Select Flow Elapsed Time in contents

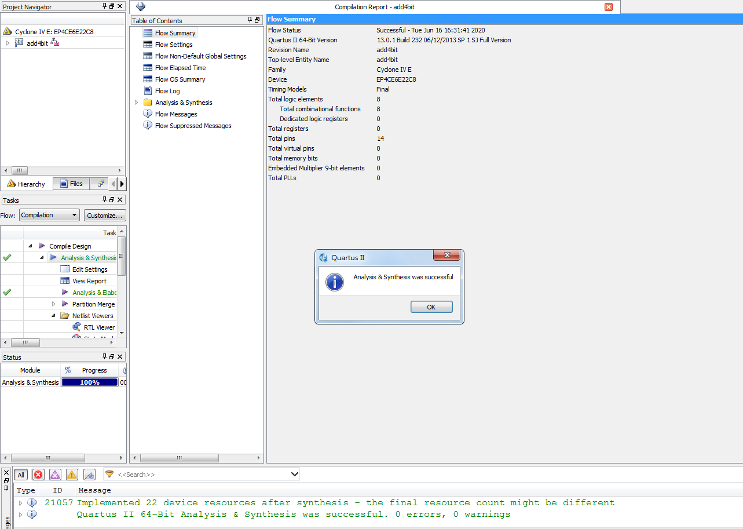pyautogui.click(x=180, y=68)
